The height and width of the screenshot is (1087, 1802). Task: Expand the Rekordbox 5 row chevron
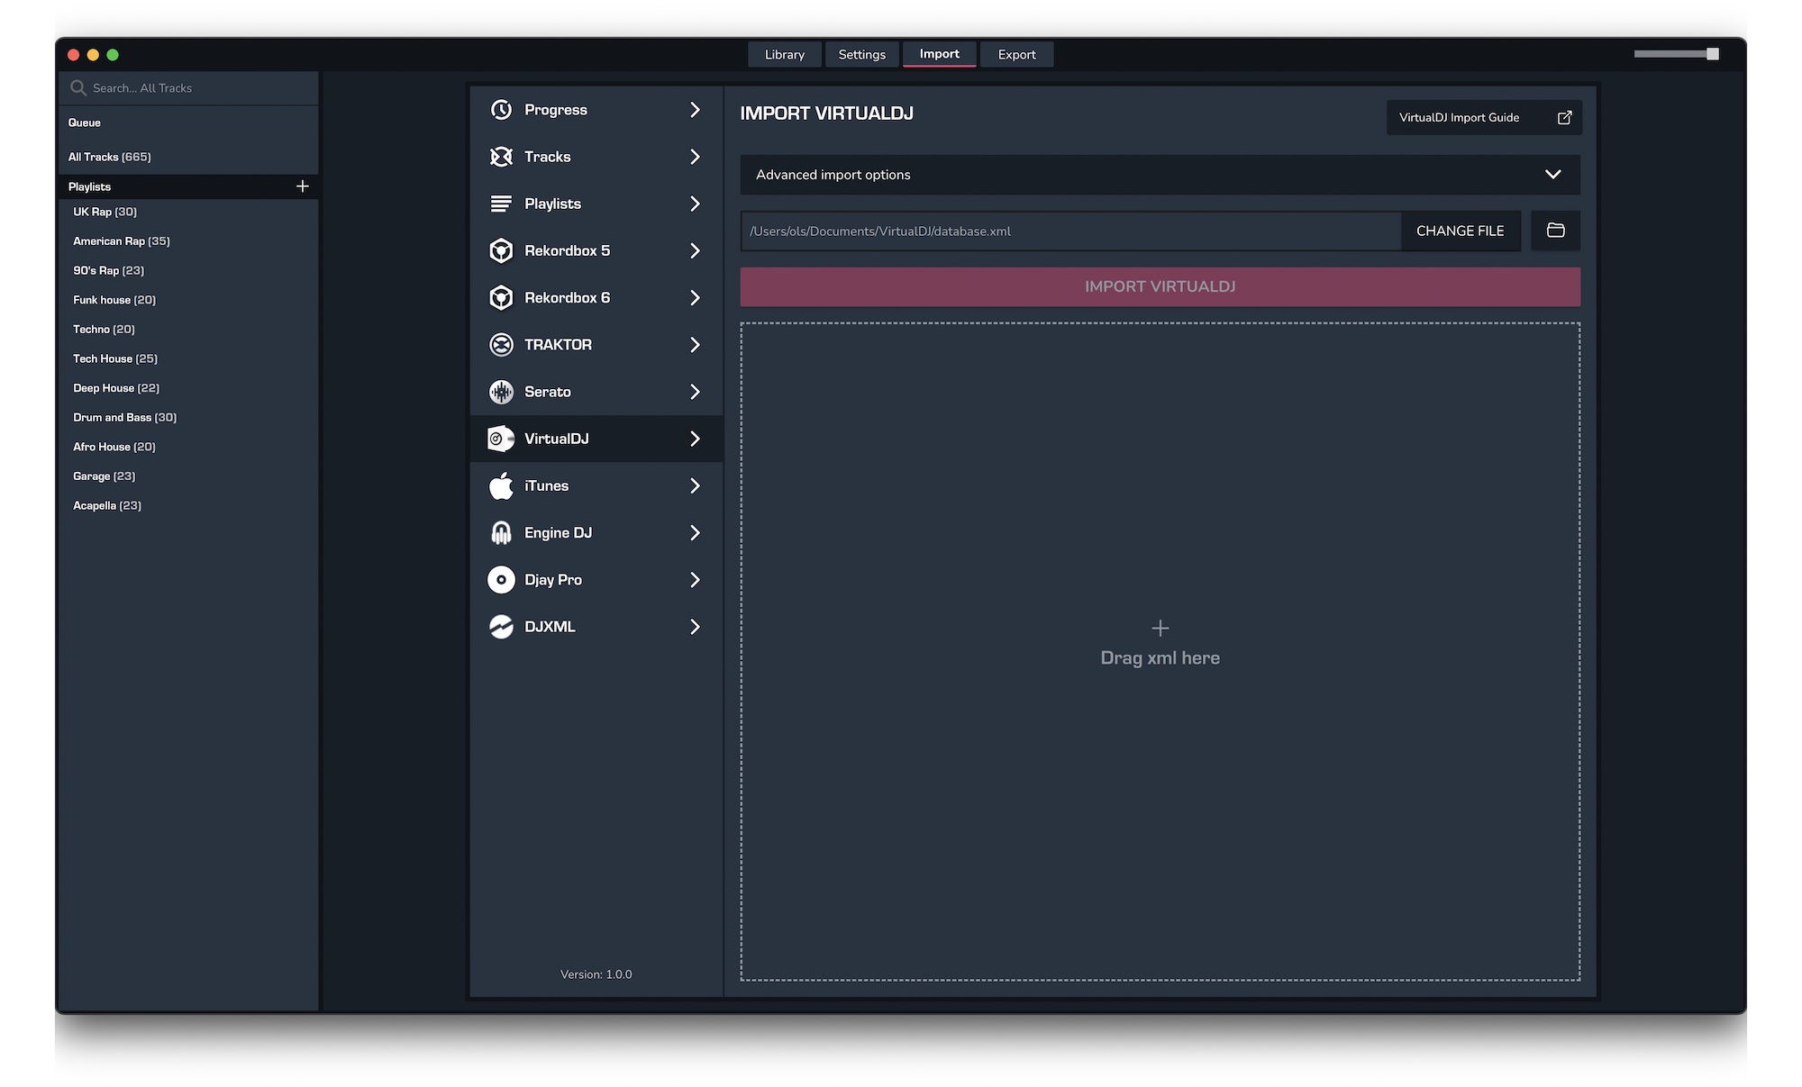click(x=695, y=250)
